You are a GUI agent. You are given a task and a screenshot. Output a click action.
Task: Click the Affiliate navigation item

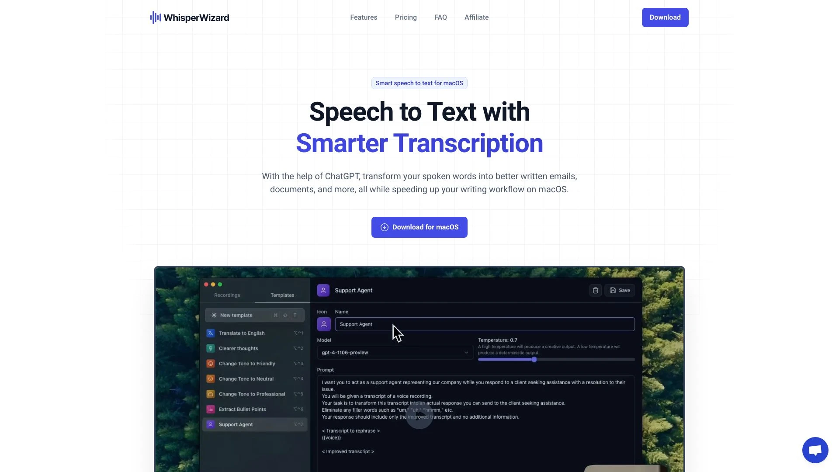pos(476,17)
